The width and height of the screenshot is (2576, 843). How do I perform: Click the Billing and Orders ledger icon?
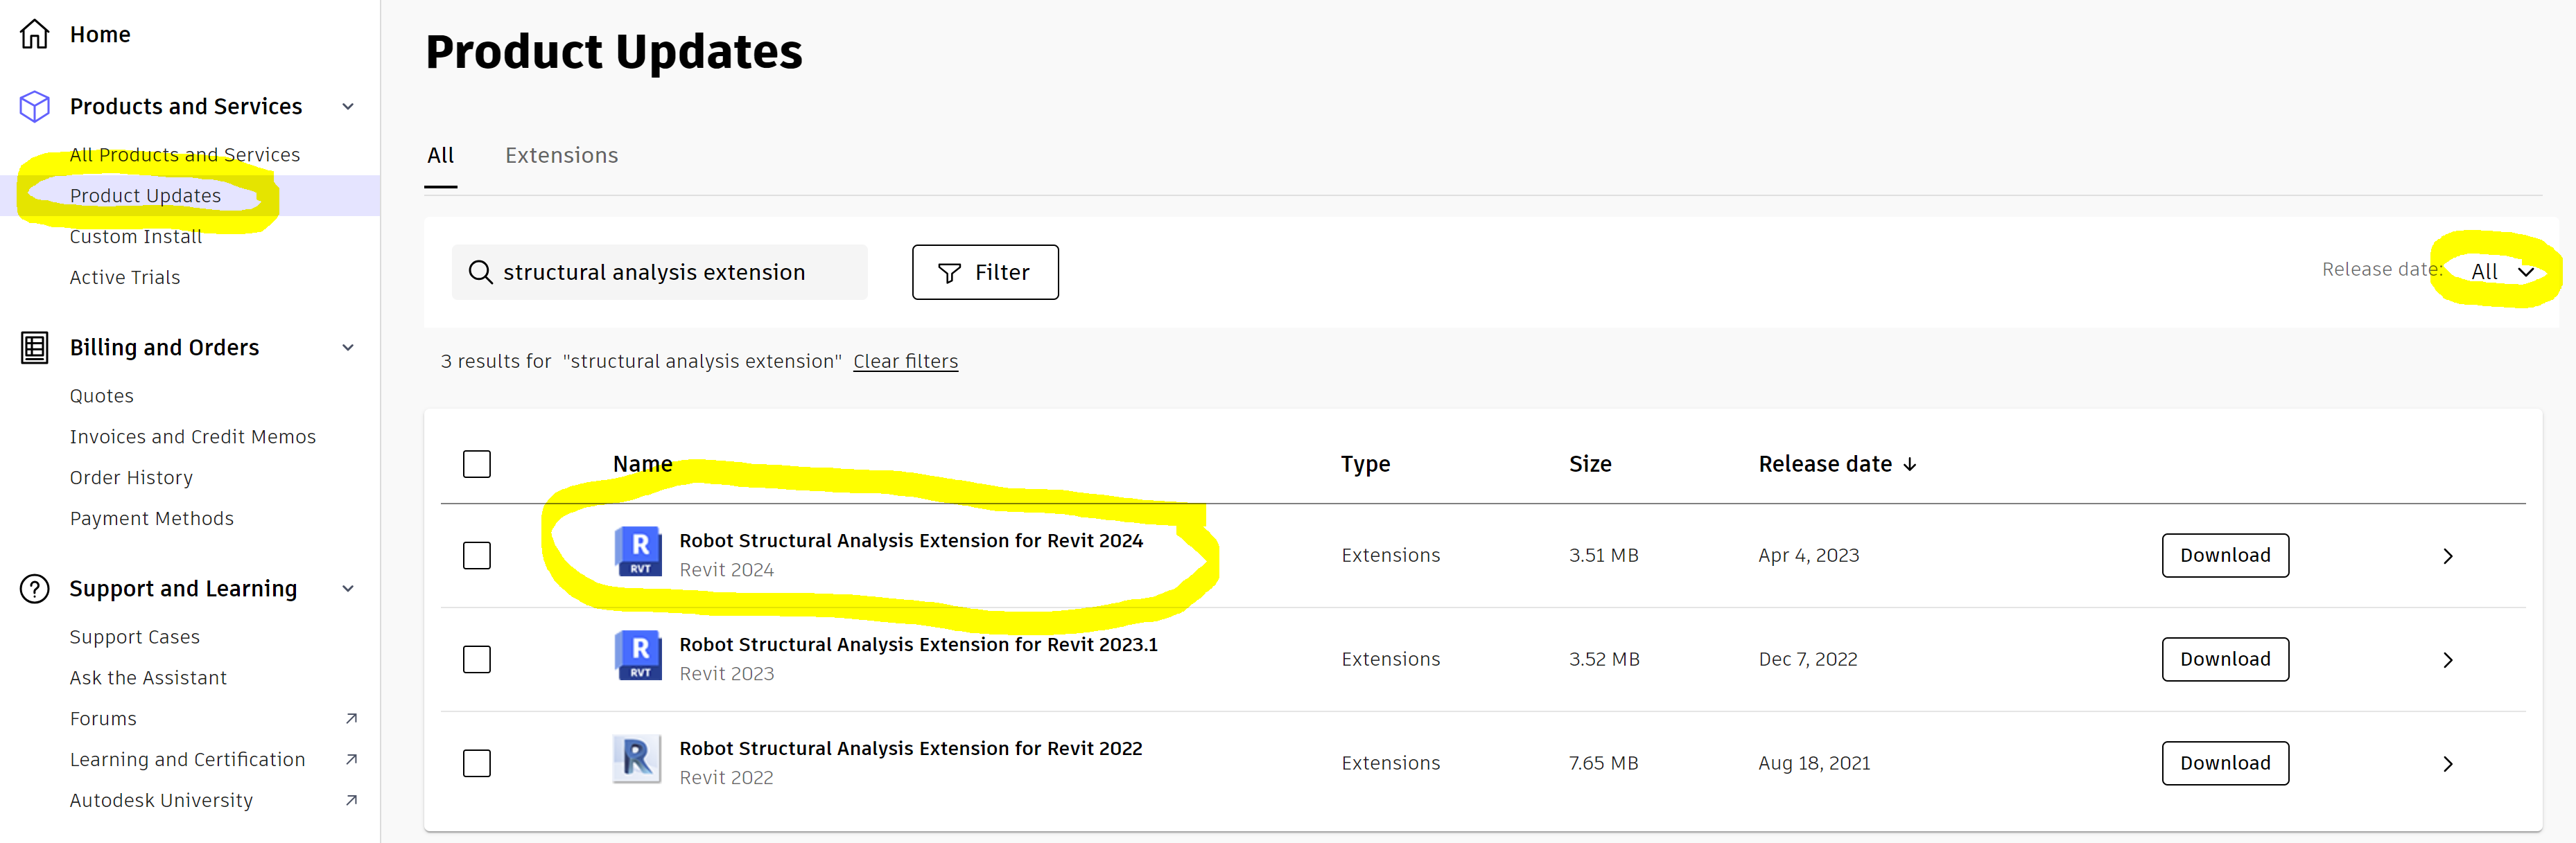point(33,348)
